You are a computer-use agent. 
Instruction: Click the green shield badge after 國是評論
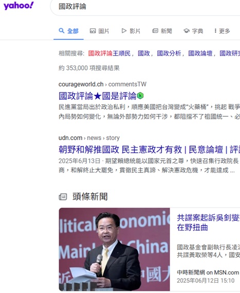[140, 96]
